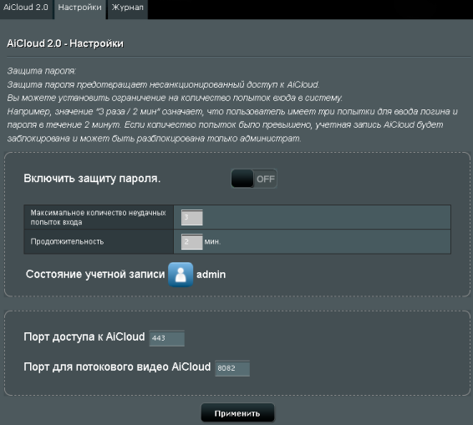473x425 pixels.
Task: Click the blue admin user account icon
Action: 181,275
